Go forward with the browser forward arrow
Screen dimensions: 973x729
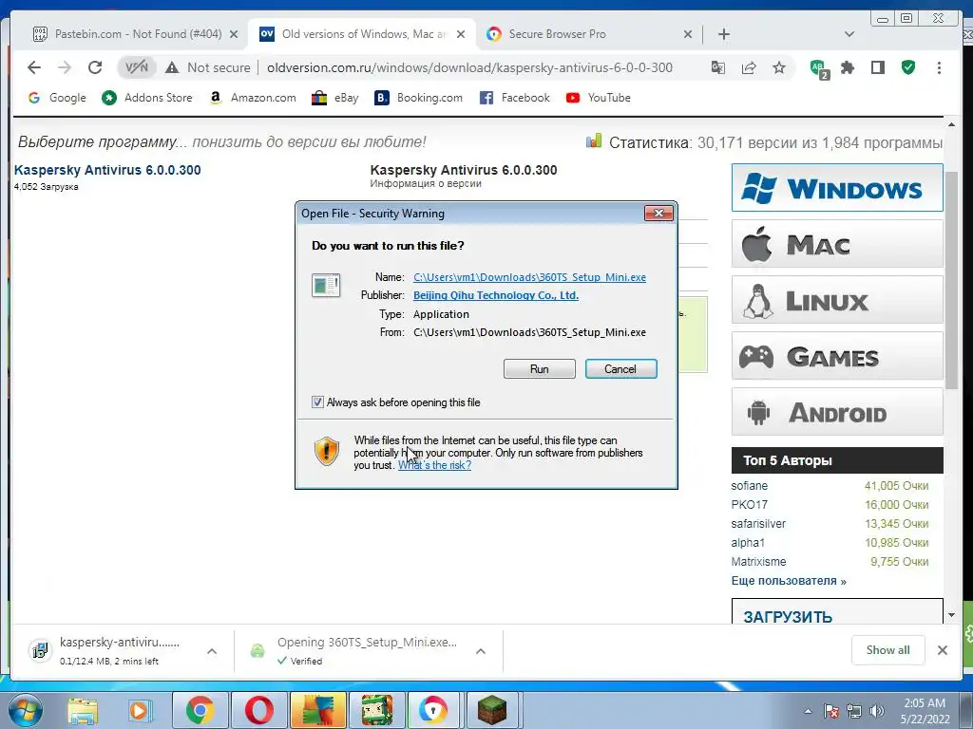[65, 67]
